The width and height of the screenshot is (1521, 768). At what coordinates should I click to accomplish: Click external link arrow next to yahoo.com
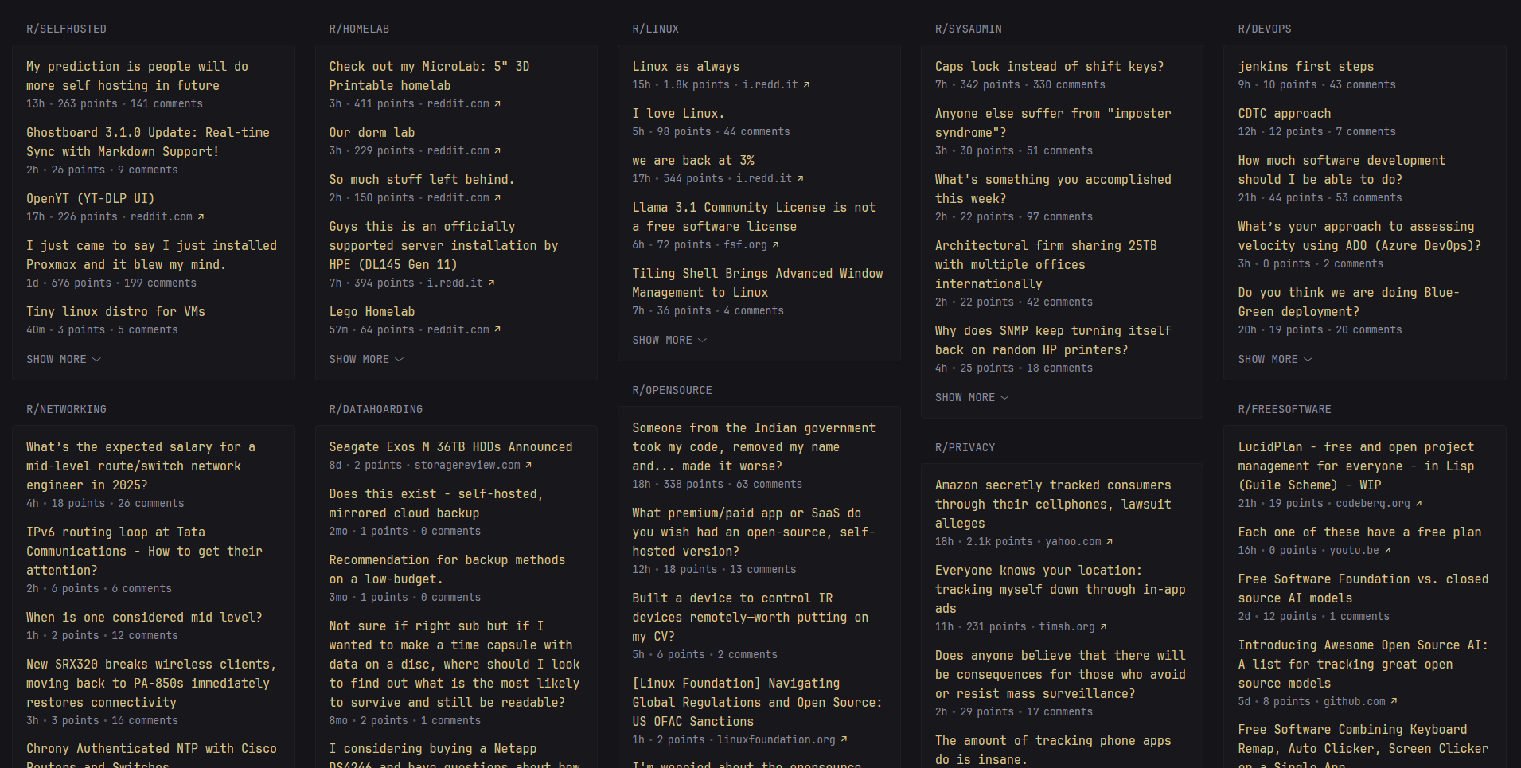pos(1110,542)
